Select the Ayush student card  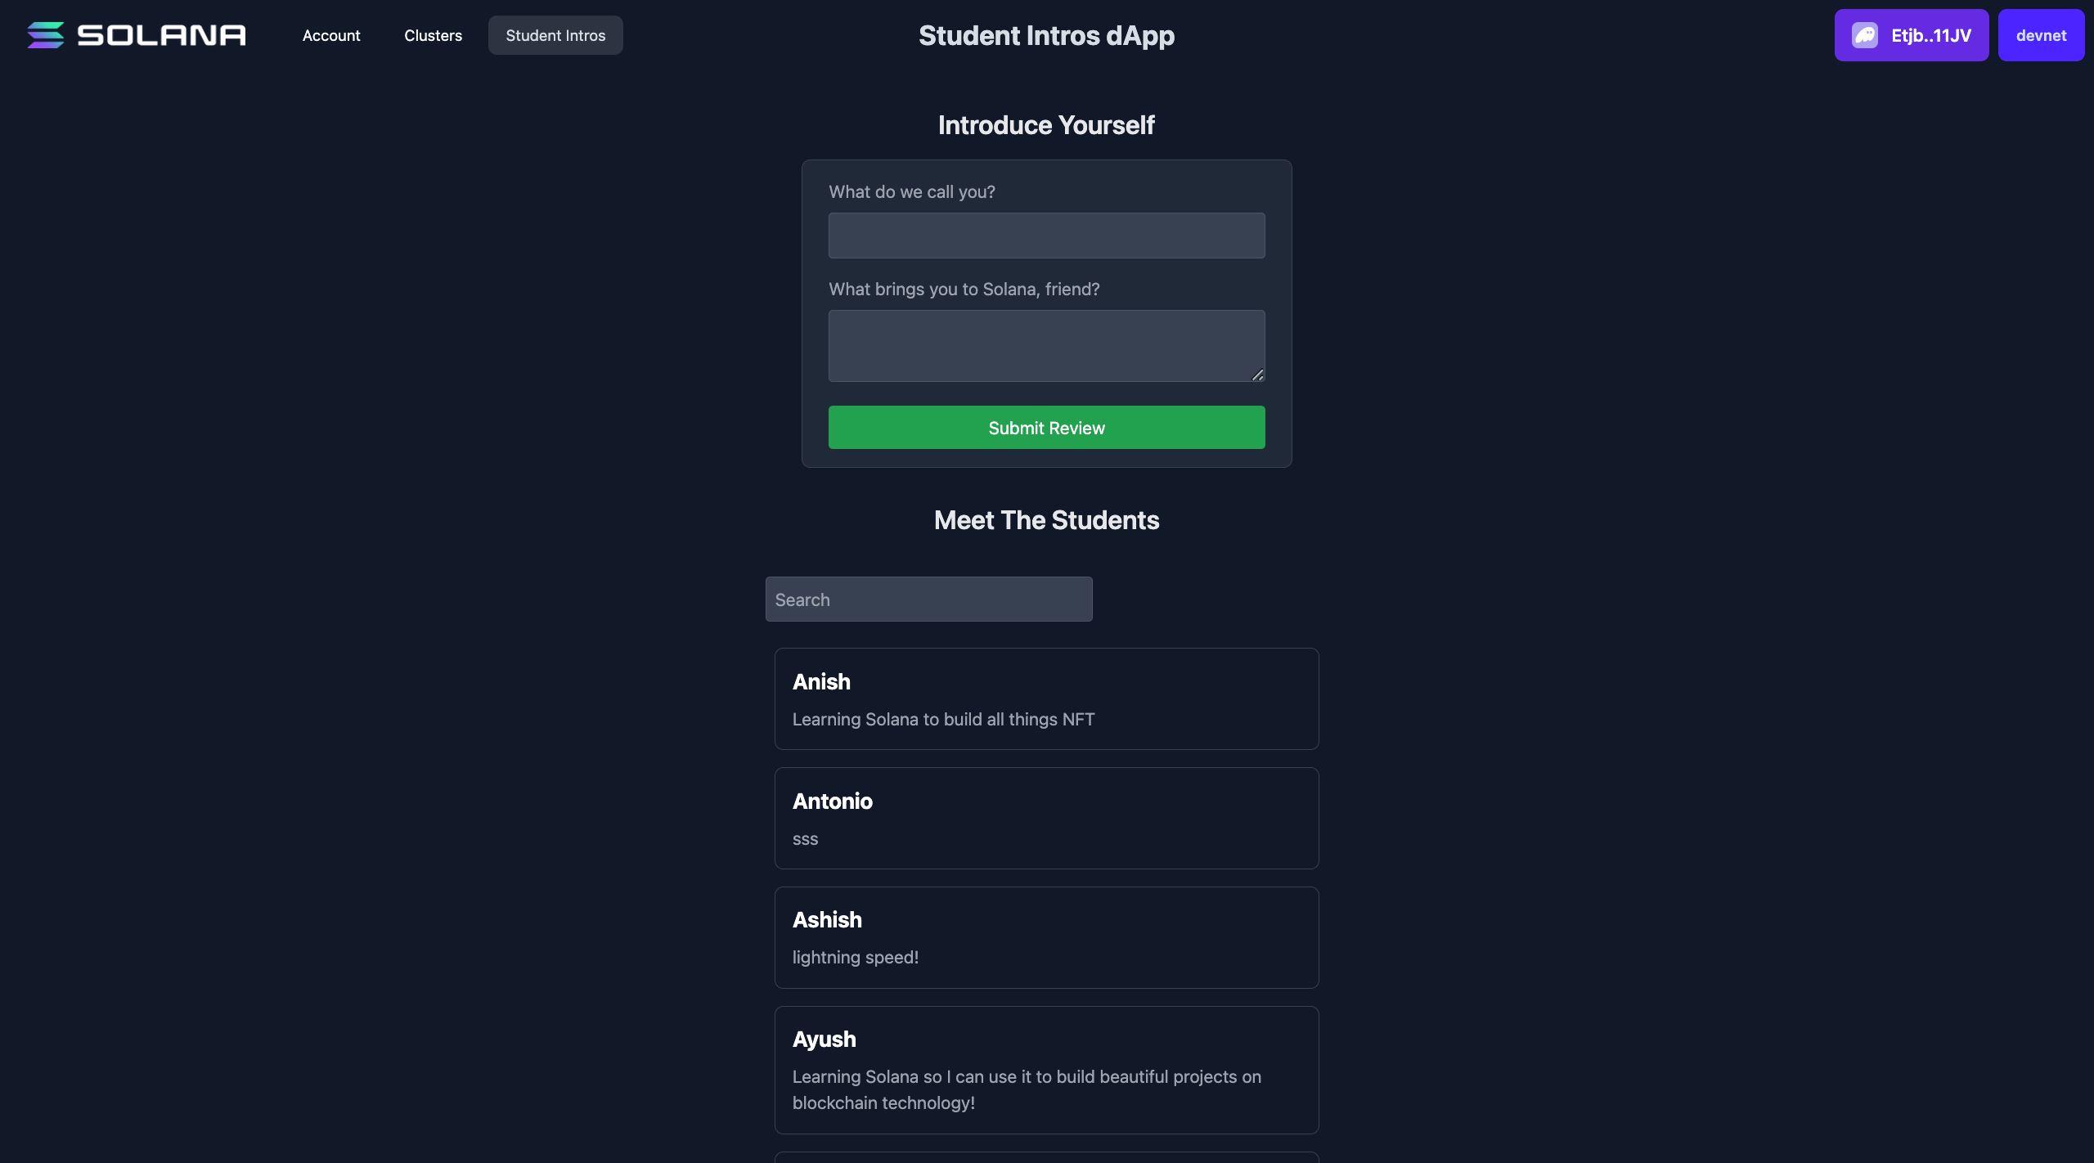[1046, 1070]
